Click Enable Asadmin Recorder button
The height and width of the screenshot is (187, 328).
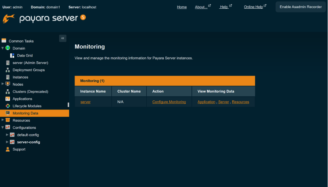coord(301,7)
